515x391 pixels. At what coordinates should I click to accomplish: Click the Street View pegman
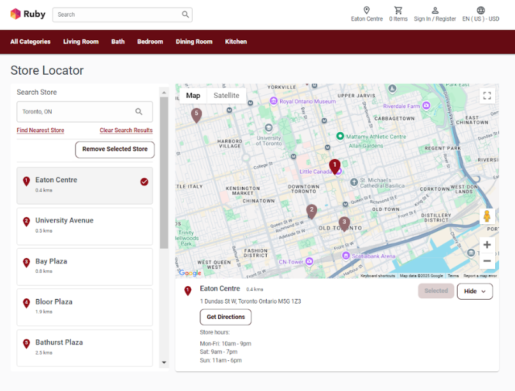(x=487, y=217)
